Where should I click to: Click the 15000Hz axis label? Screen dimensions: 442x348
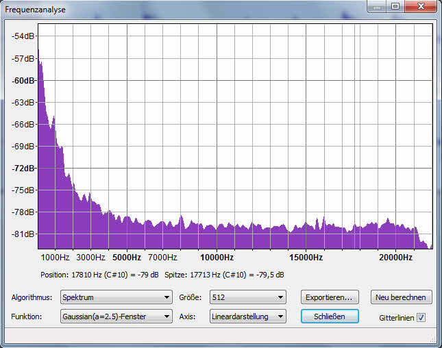tap(306, 258)
